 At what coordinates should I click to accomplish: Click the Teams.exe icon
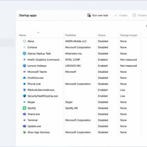(24, 114)
